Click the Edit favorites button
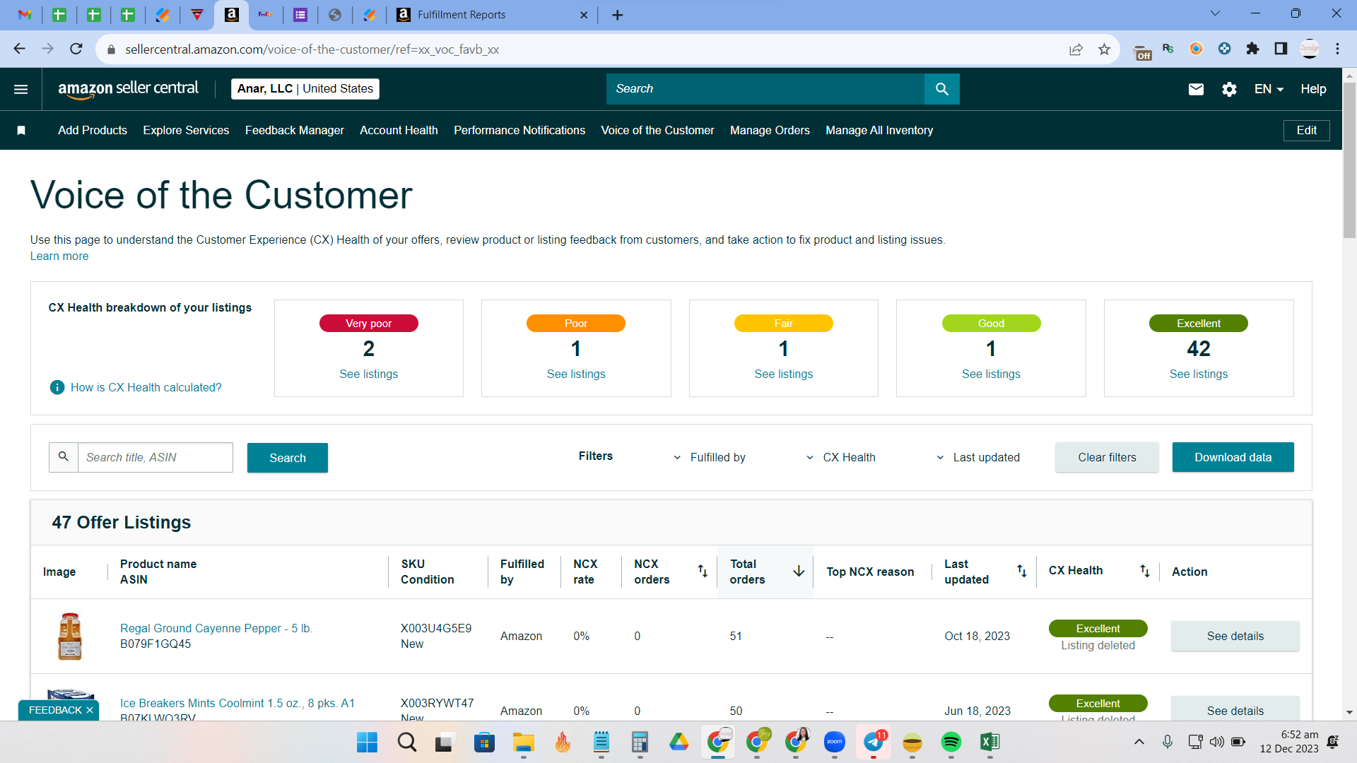 point(1306,131)
